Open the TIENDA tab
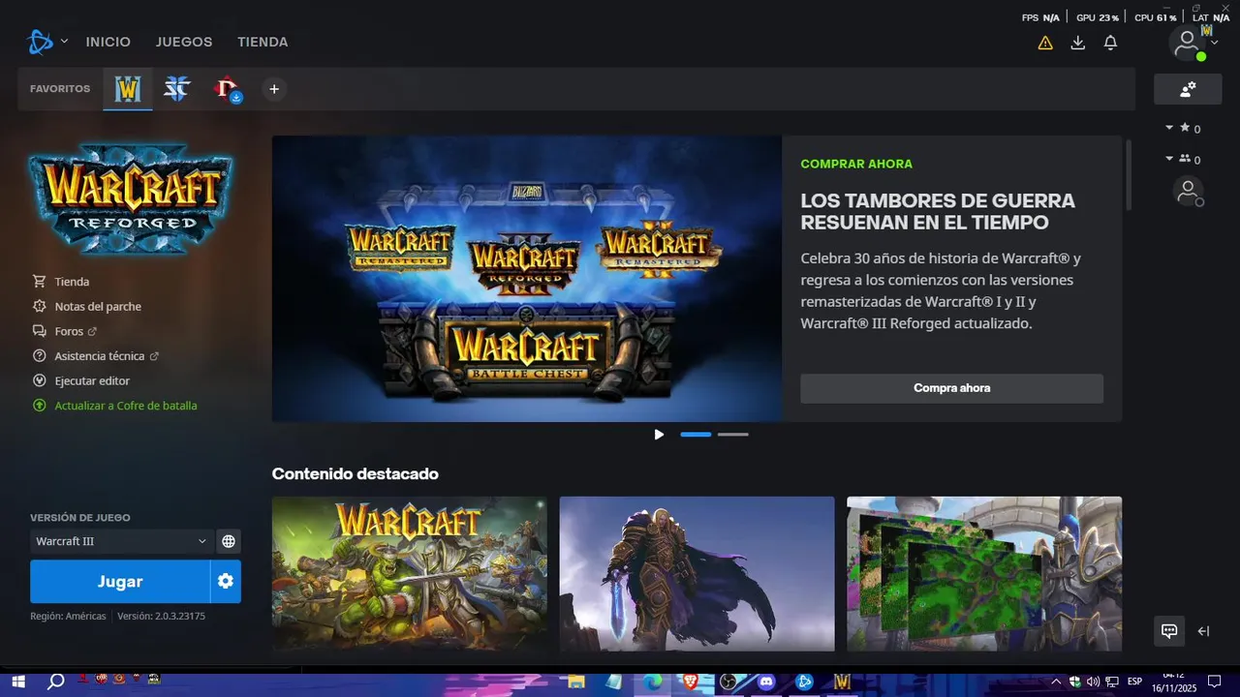 (263, 42)
